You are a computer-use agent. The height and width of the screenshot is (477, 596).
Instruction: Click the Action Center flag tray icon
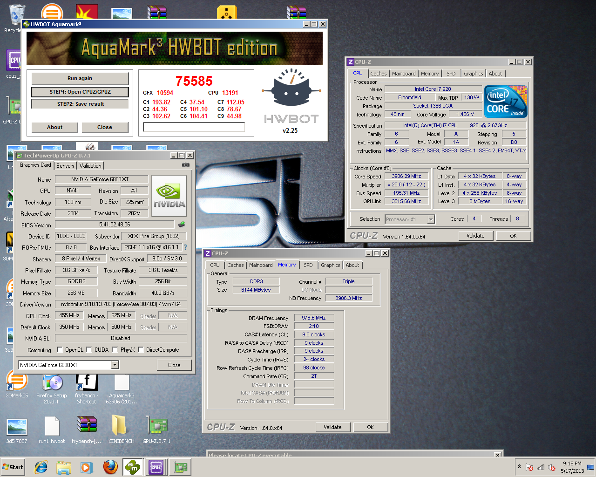coord(529,467)
